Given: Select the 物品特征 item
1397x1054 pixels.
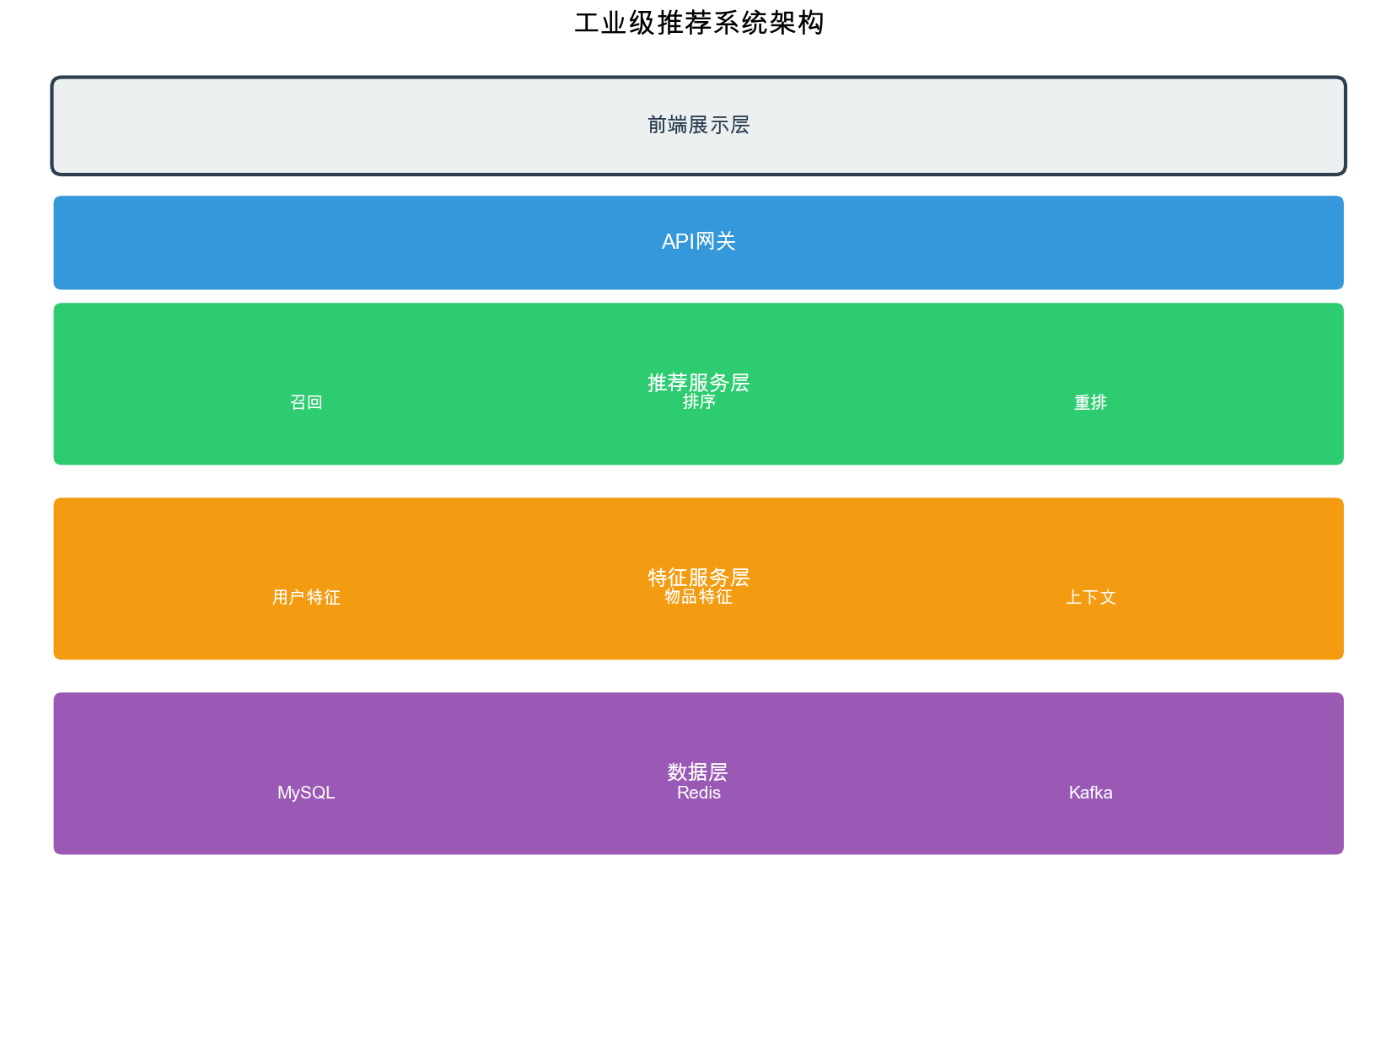Looking at the screenshot, I should pyautogui.click(x=698, y=598).
